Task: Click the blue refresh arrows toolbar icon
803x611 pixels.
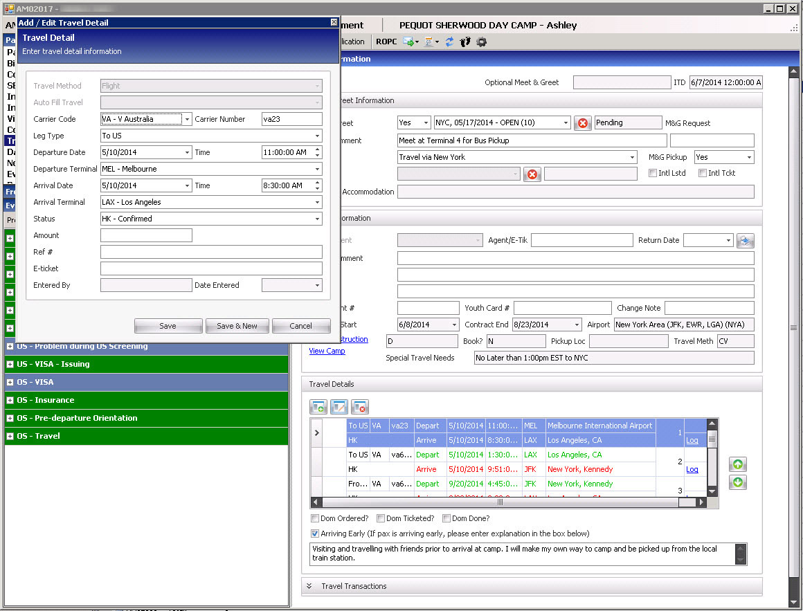Action: tap(449, 42)
